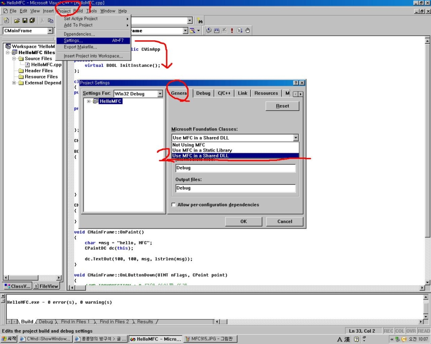This screenshot has height=344, width=431.
Task: Open the CMainFrame class combo dropdown
Action: [50, 31]
